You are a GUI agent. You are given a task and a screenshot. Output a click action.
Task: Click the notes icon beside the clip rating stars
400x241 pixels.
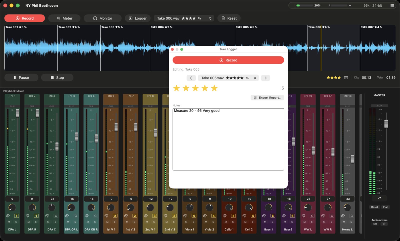click(346, 78)
